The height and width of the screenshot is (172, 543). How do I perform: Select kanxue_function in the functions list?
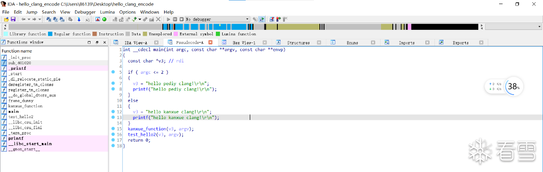click(x=54, y=106)
